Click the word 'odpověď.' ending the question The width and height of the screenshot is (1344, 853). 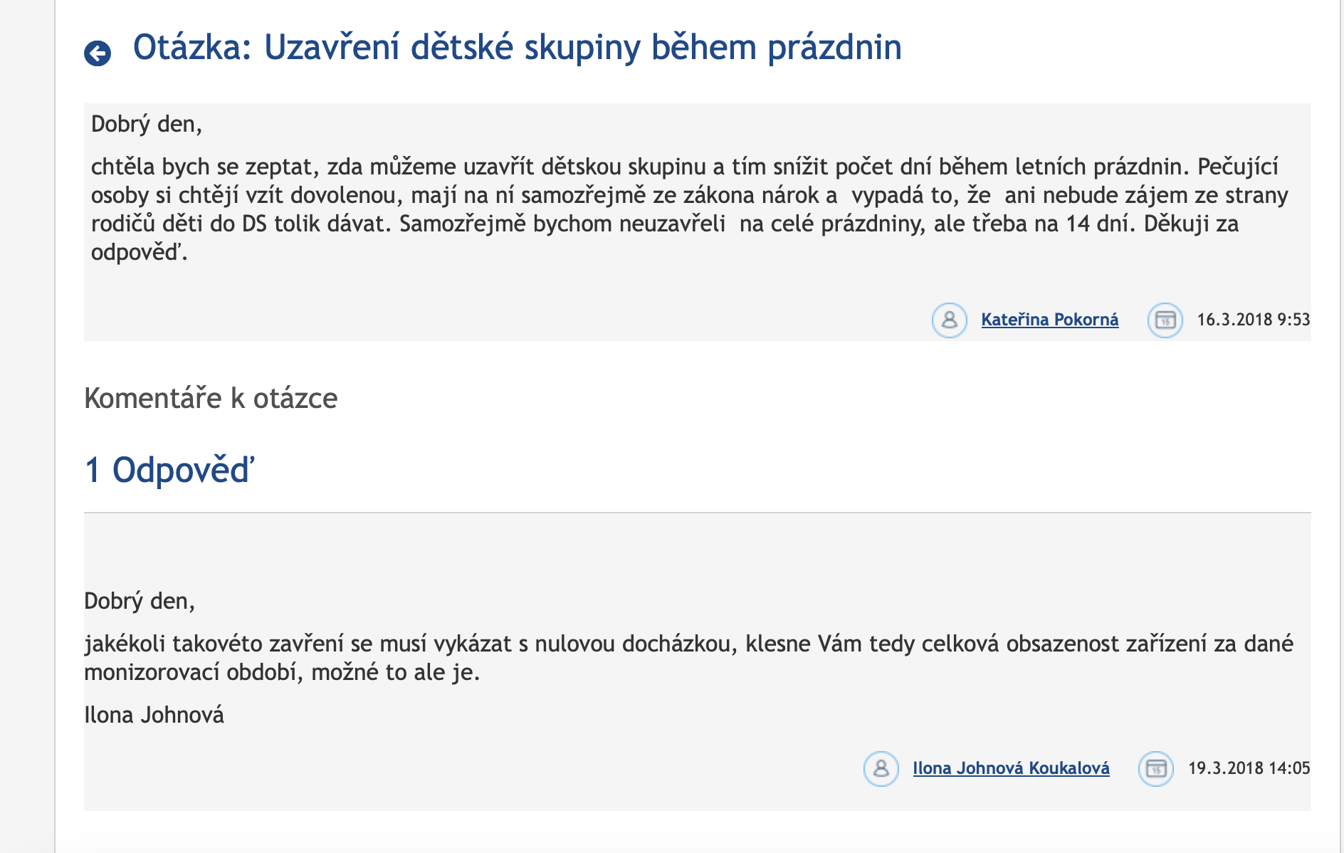click(x=140, y=252)
